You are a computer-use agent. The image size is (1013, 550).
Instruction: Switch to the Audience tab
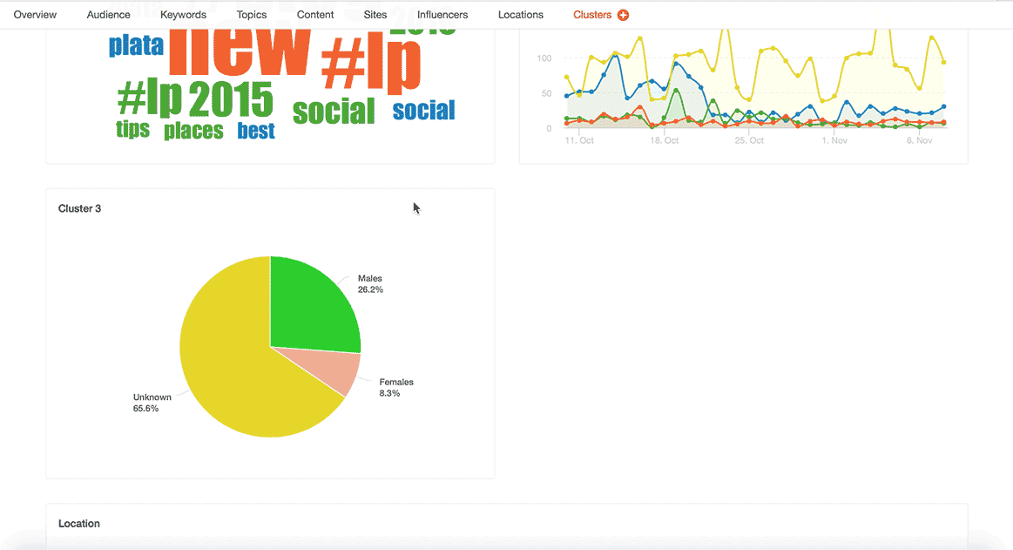click(x=109, y=15)
